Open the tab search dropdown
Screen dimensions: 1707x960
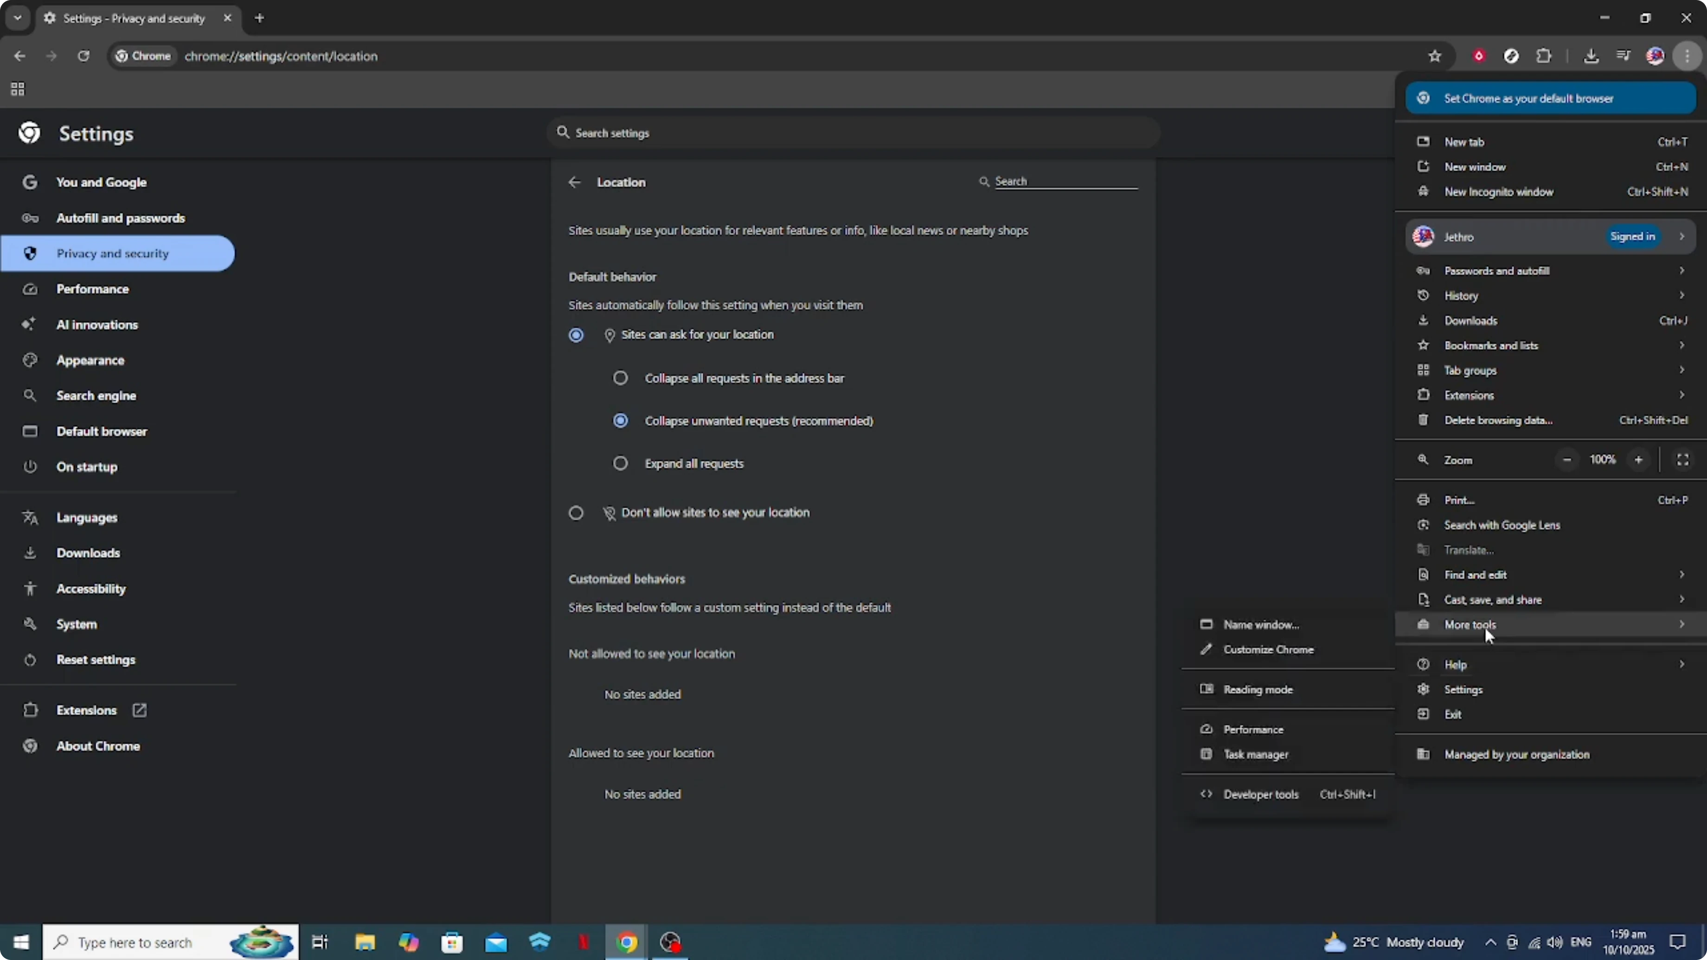click(x=17, y=18)
